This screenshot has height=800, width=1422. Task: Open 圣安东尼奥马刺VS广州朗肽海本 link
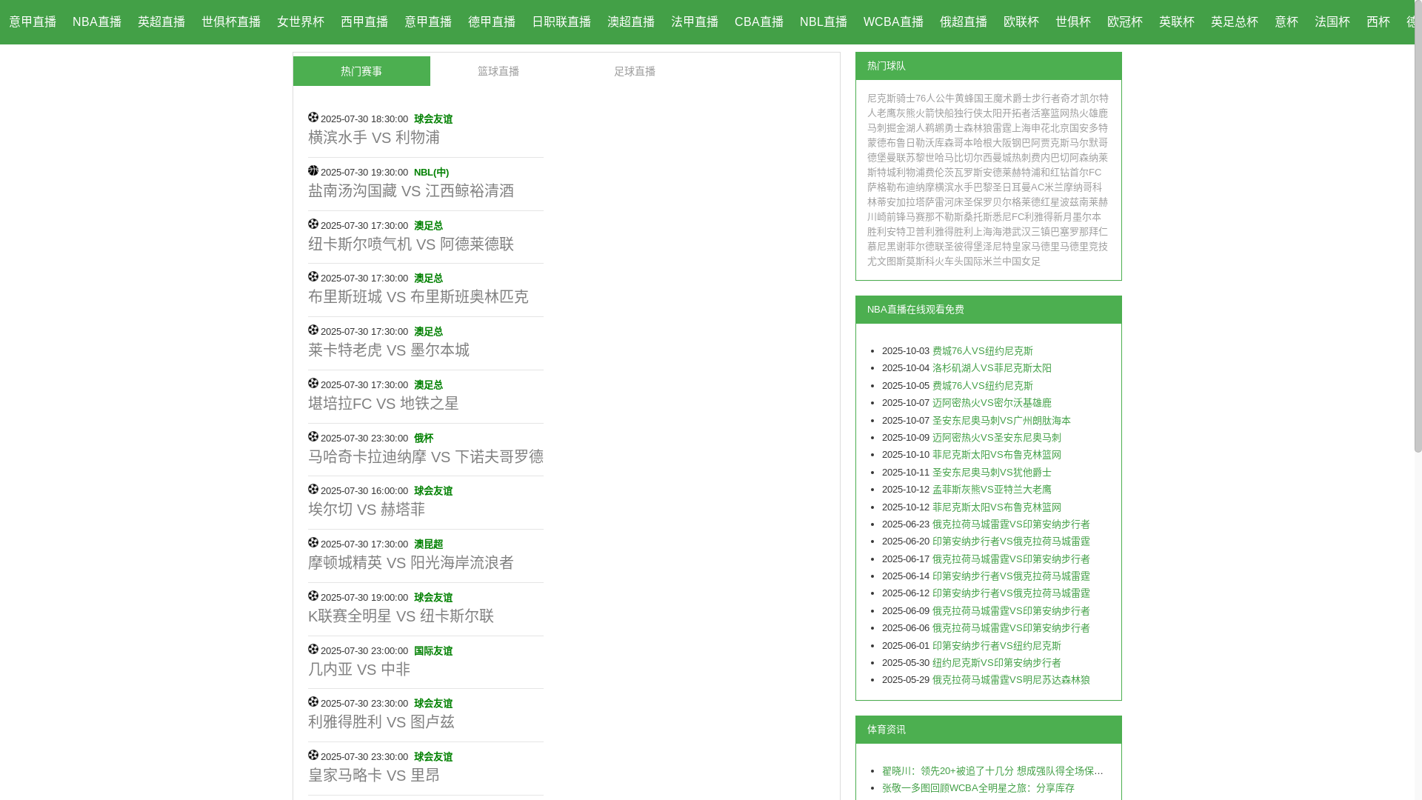click(1001, 421)
